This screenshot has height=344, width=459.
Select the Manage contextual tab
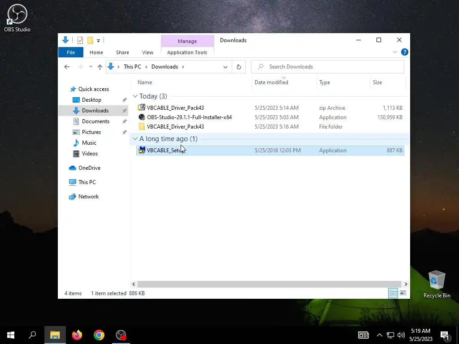[187, 41]
